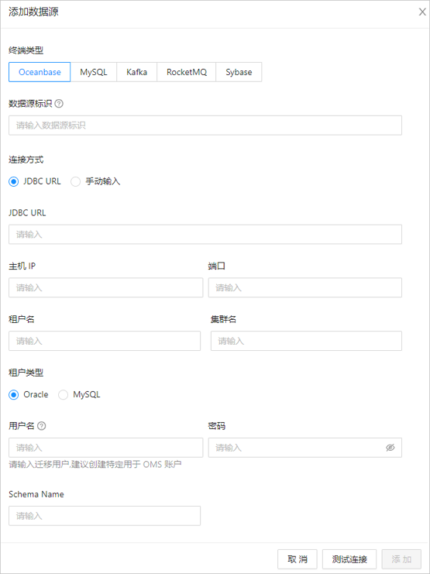Screen dimensions: 430x574
Task: Click the 租户类型 label
Action: coord(26,373)
